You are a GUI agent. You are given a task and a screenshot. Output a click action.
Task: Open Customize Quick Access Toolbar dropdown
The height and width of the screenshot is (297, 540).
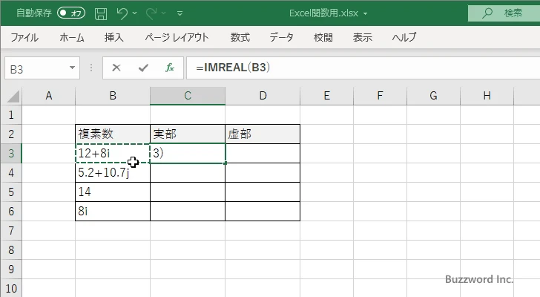(180, 13)
